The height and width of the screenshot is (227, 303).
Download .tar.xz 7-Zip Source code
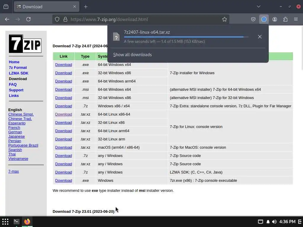pyautogui.click(x=64, y=164)
